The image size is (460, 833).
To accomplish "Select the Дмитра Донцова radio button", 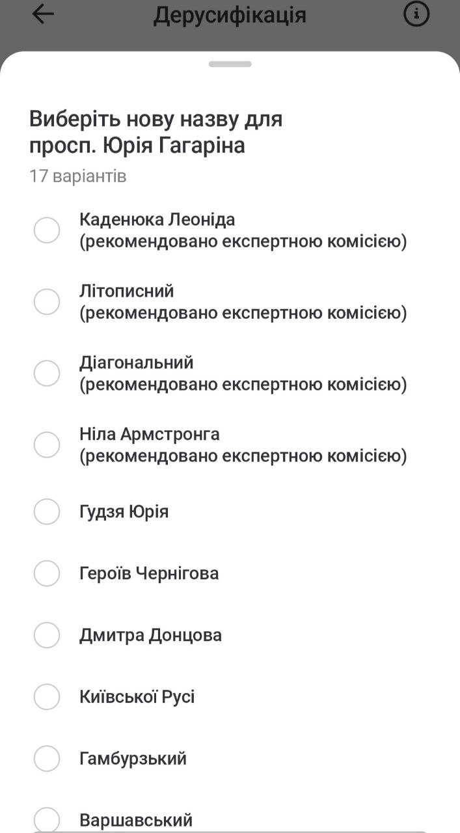I will point(47,635).
